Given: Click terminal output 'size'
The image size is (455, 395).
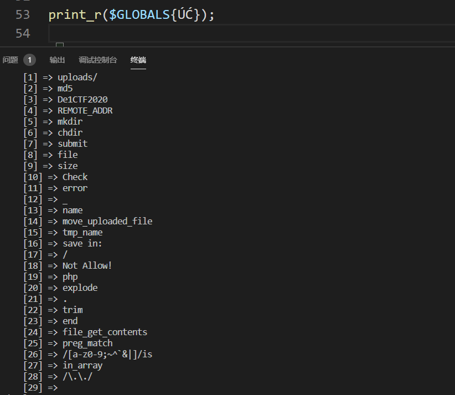Looking at the screenshot, I should (x=68, y=166).
